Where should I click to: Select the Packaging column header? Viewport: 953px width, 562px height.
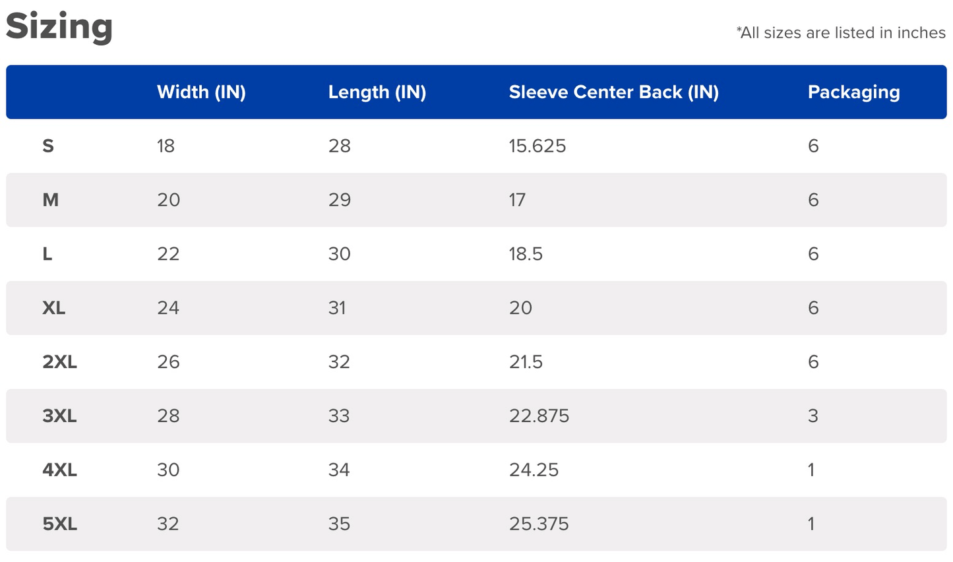point(853,92)
